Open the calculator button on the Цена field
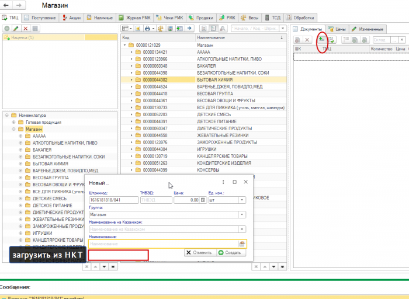Screen dimensions: 409x299 pos(203,200)
